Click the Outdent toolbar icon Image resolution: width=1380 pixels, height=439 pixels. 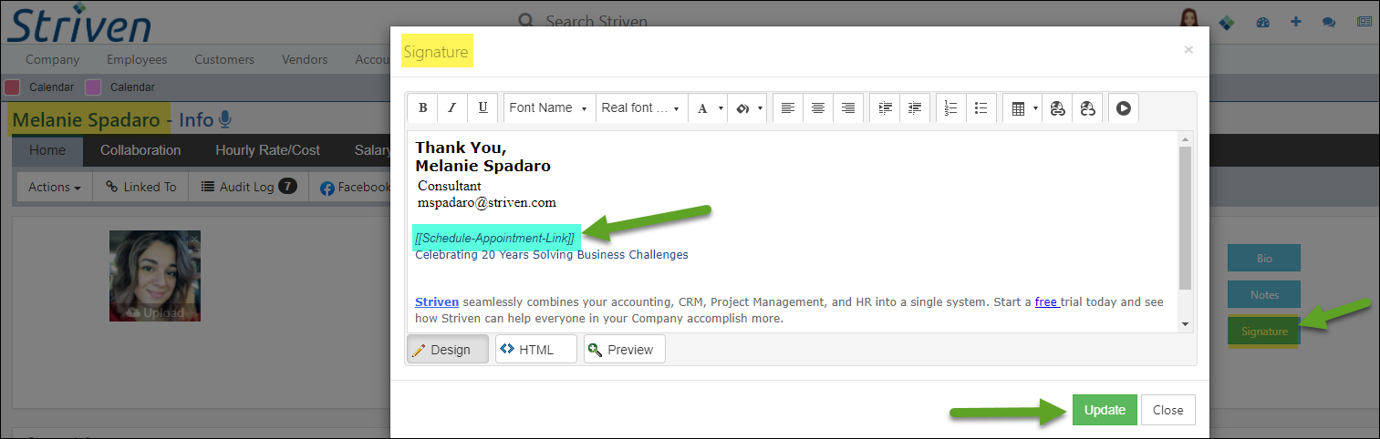point(915,107)
